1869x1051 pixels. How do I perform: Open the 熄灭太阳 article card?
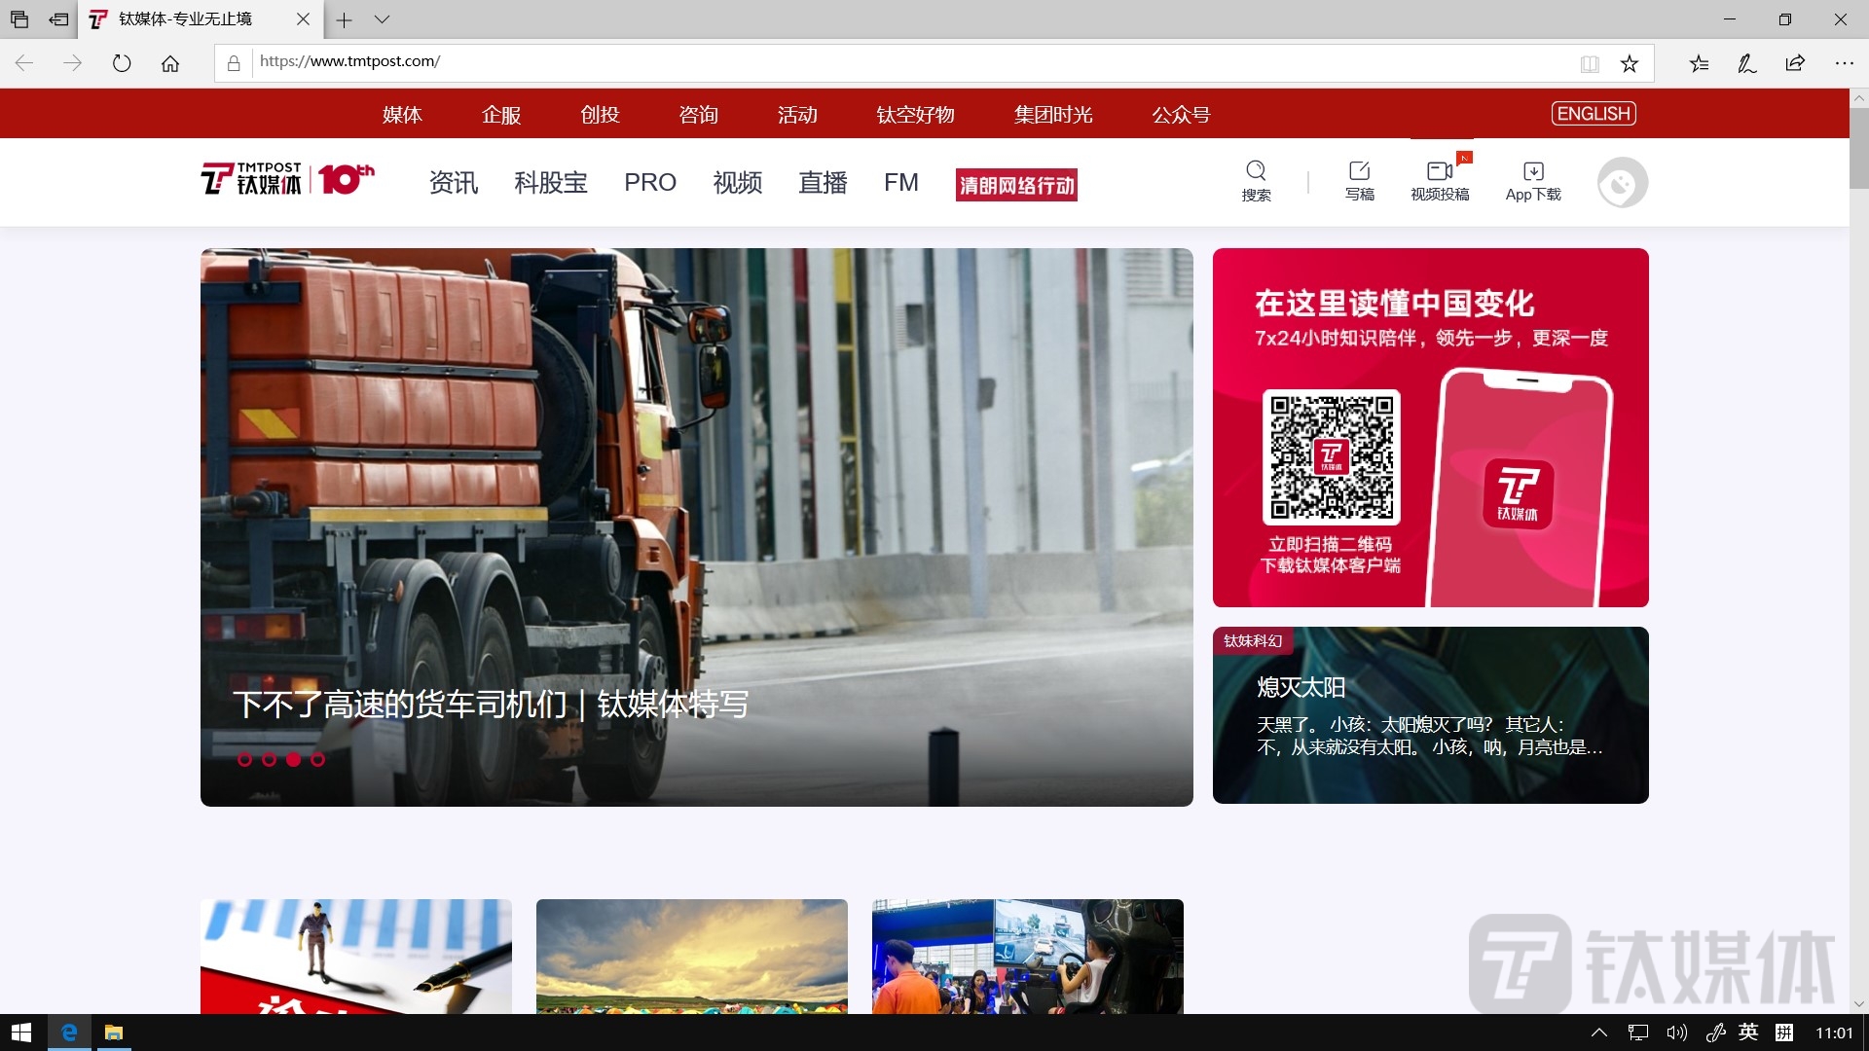coord(1430,715)
